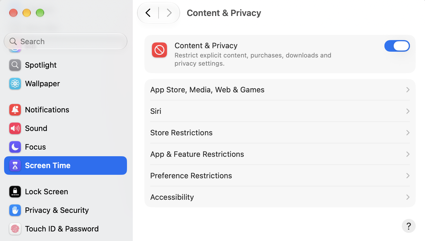Click the Lock Screen padlock icon
Screen dimensions: 425x241
tap(15, 192)
